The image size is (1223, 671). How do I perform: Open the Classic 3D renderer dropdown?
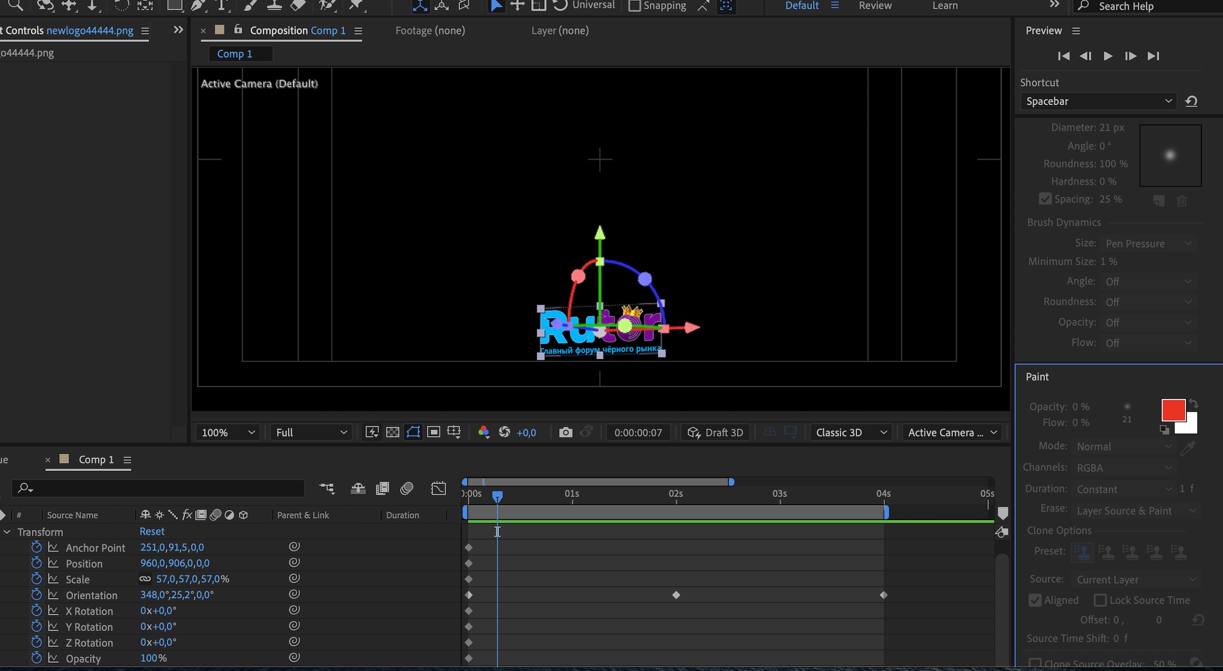point(850,432)
